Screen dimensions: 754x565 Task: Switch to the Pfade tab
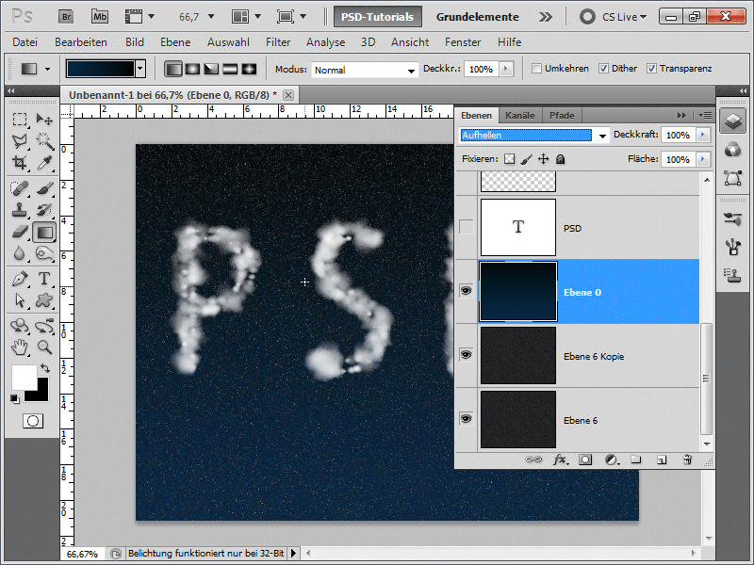pos(562,115)
